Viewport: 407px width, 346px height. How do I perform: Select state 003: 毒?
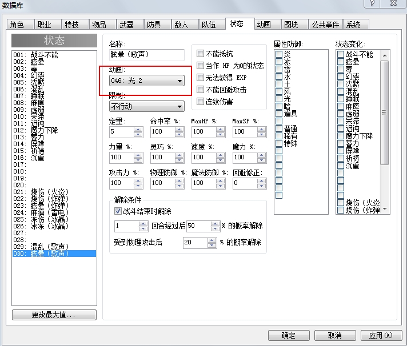coord(54,69)
